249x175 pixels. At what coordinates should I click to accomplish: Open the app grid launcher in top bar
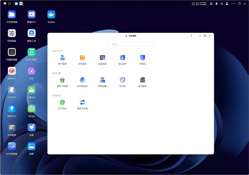[9, 4]
